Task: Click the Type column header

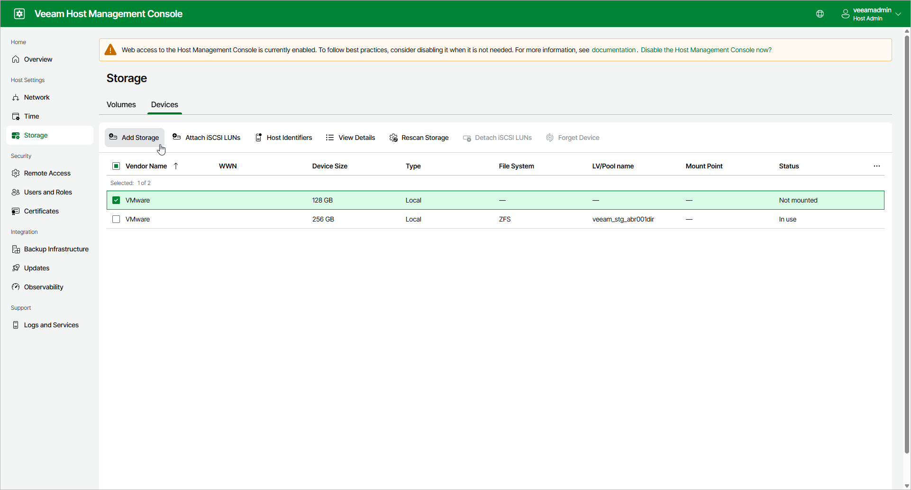Action: (413, 166)
